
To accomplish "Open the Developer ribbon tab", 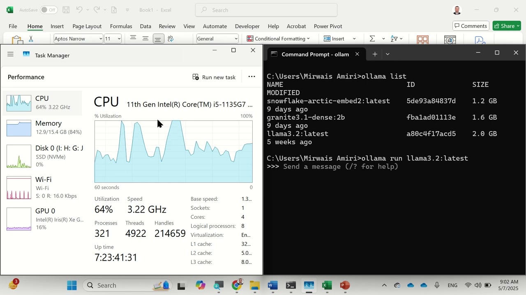I will click(x=247, y=26).
